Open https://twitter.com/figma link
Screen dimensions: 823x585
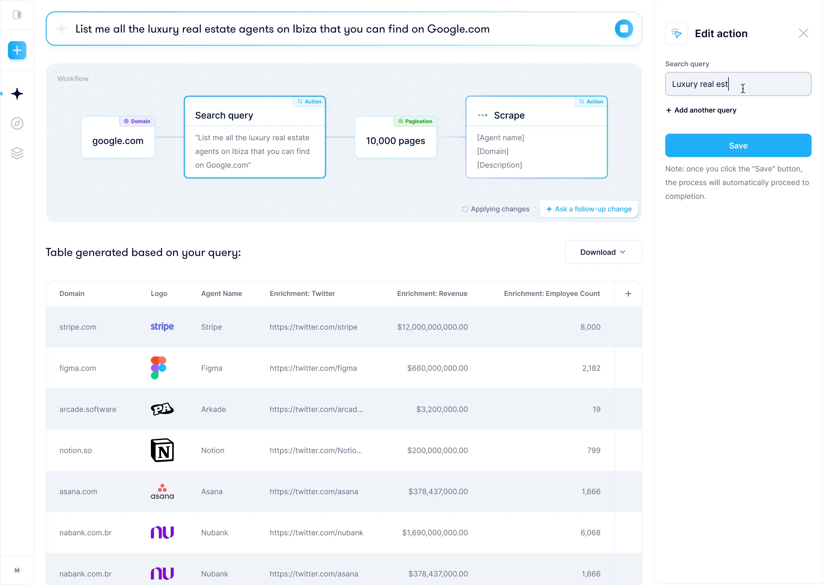point(313,368)
